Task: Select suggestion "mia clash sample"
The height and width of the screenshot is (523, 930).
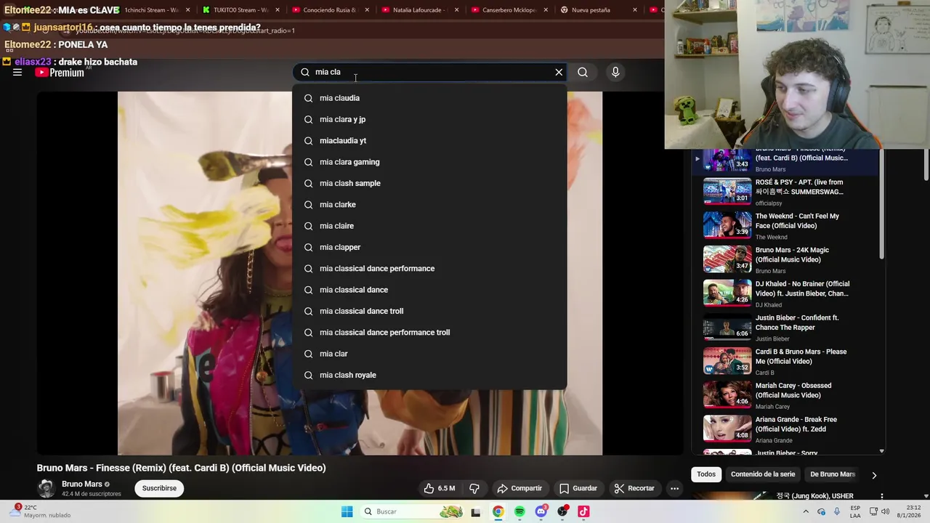Action: coord(429,183)
